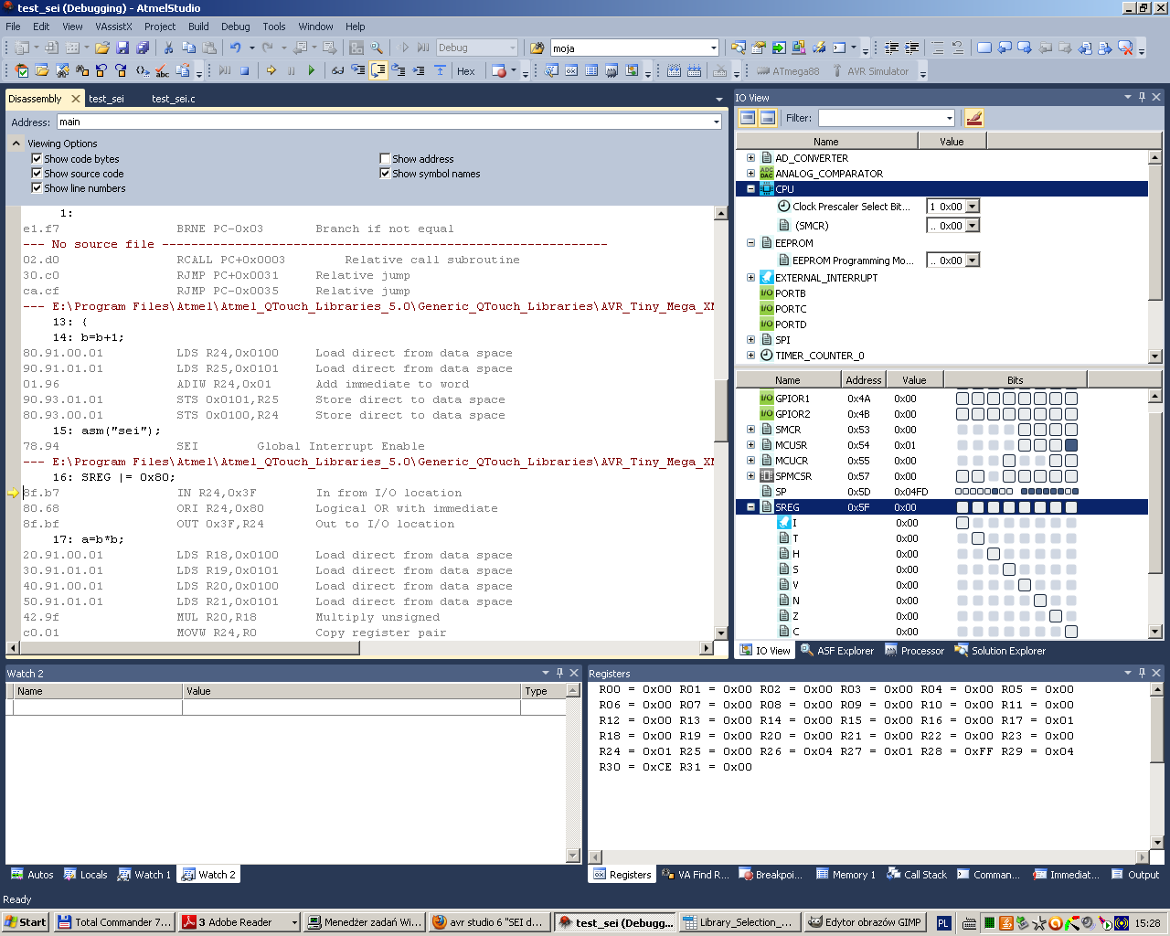The image size is (1170, 936).
Task: Click the Cut scissors icon
Action: click(168, 48)
